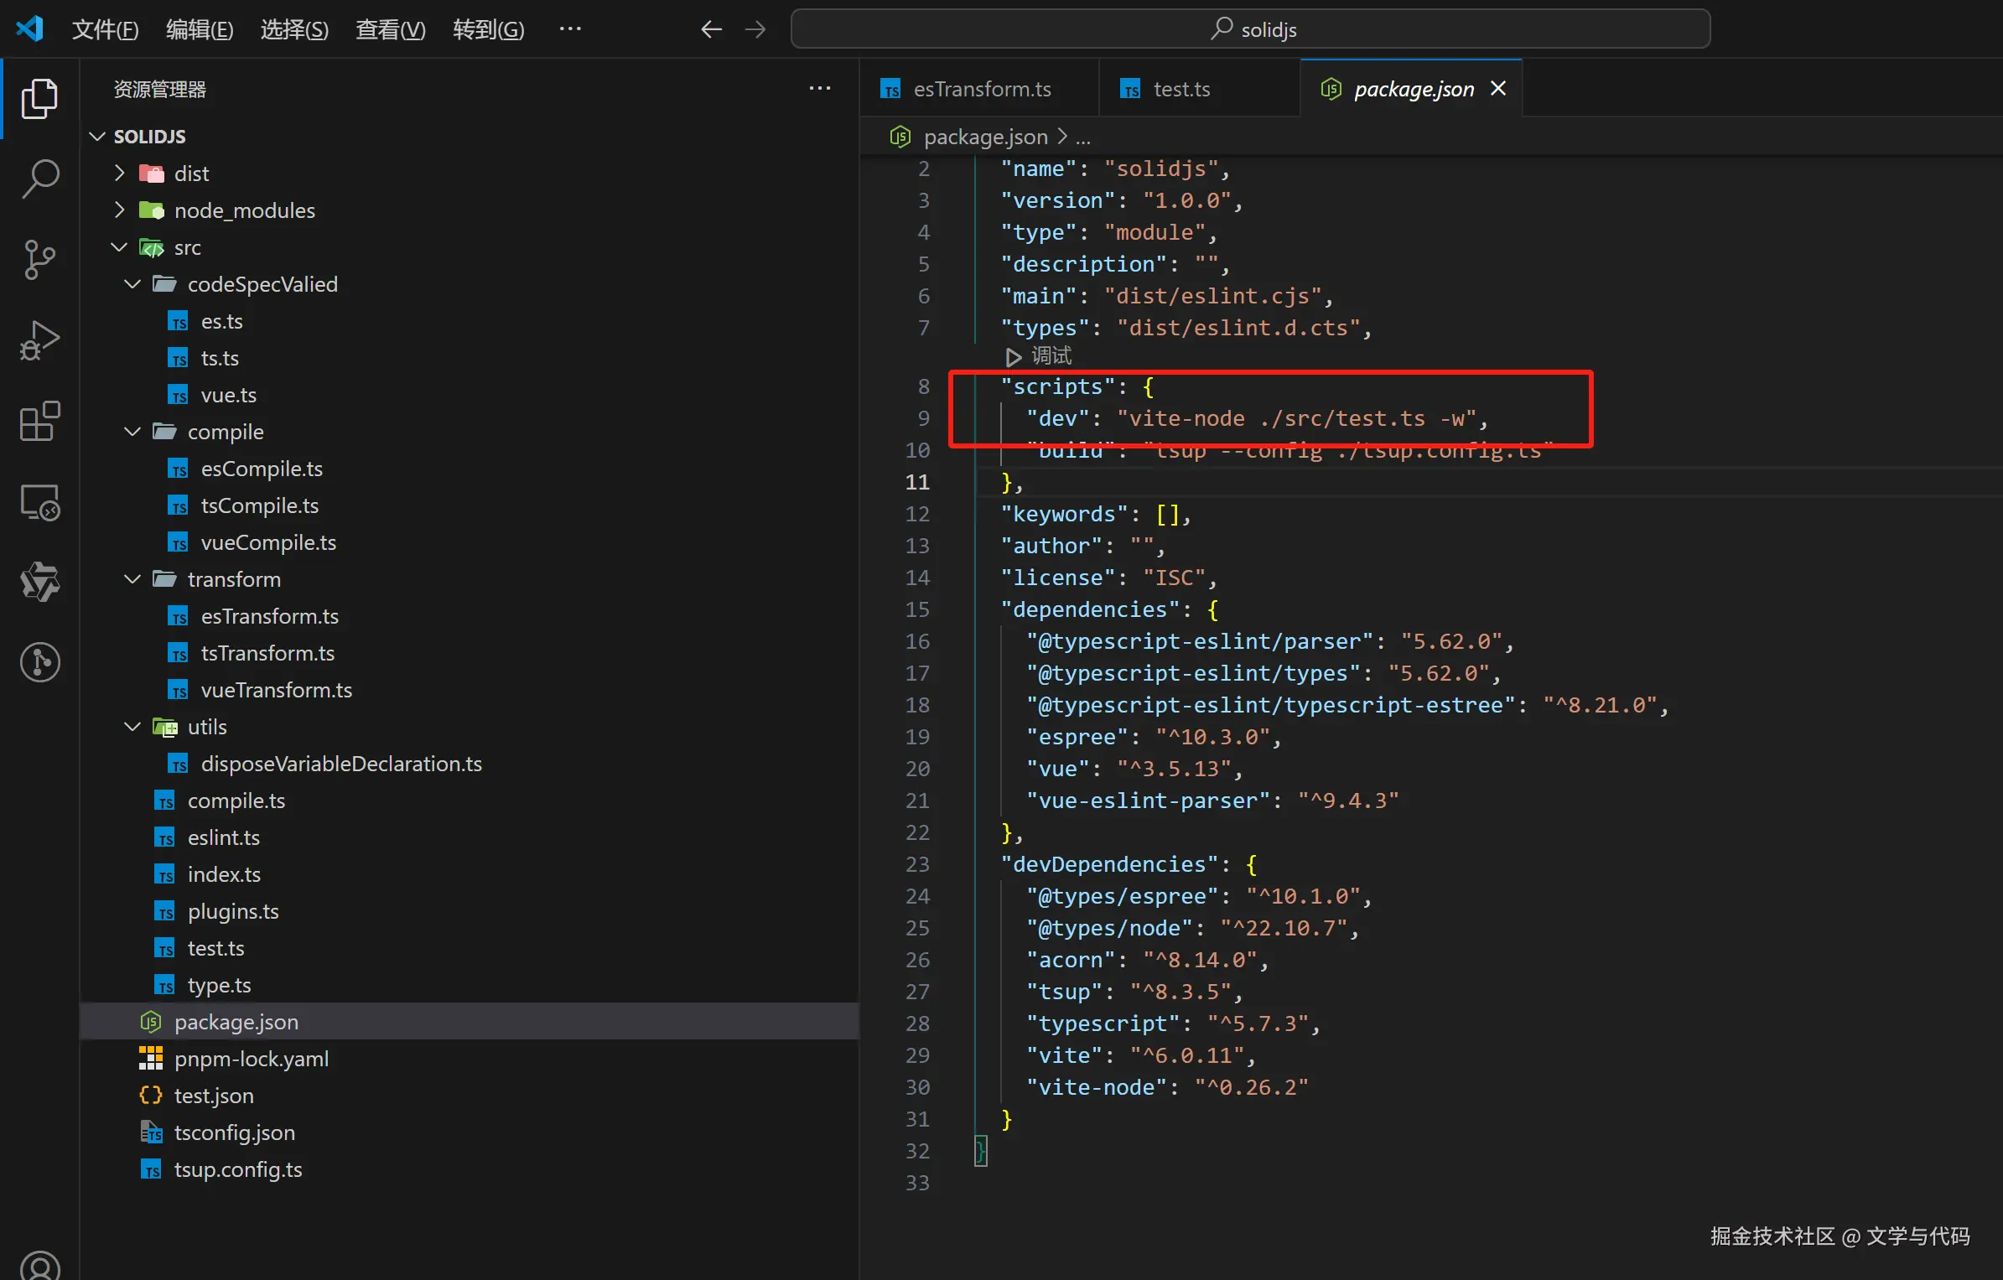2003x1280 pixels.
Task: Open the Run and Debug view
Action: click(x=39, y=340)
